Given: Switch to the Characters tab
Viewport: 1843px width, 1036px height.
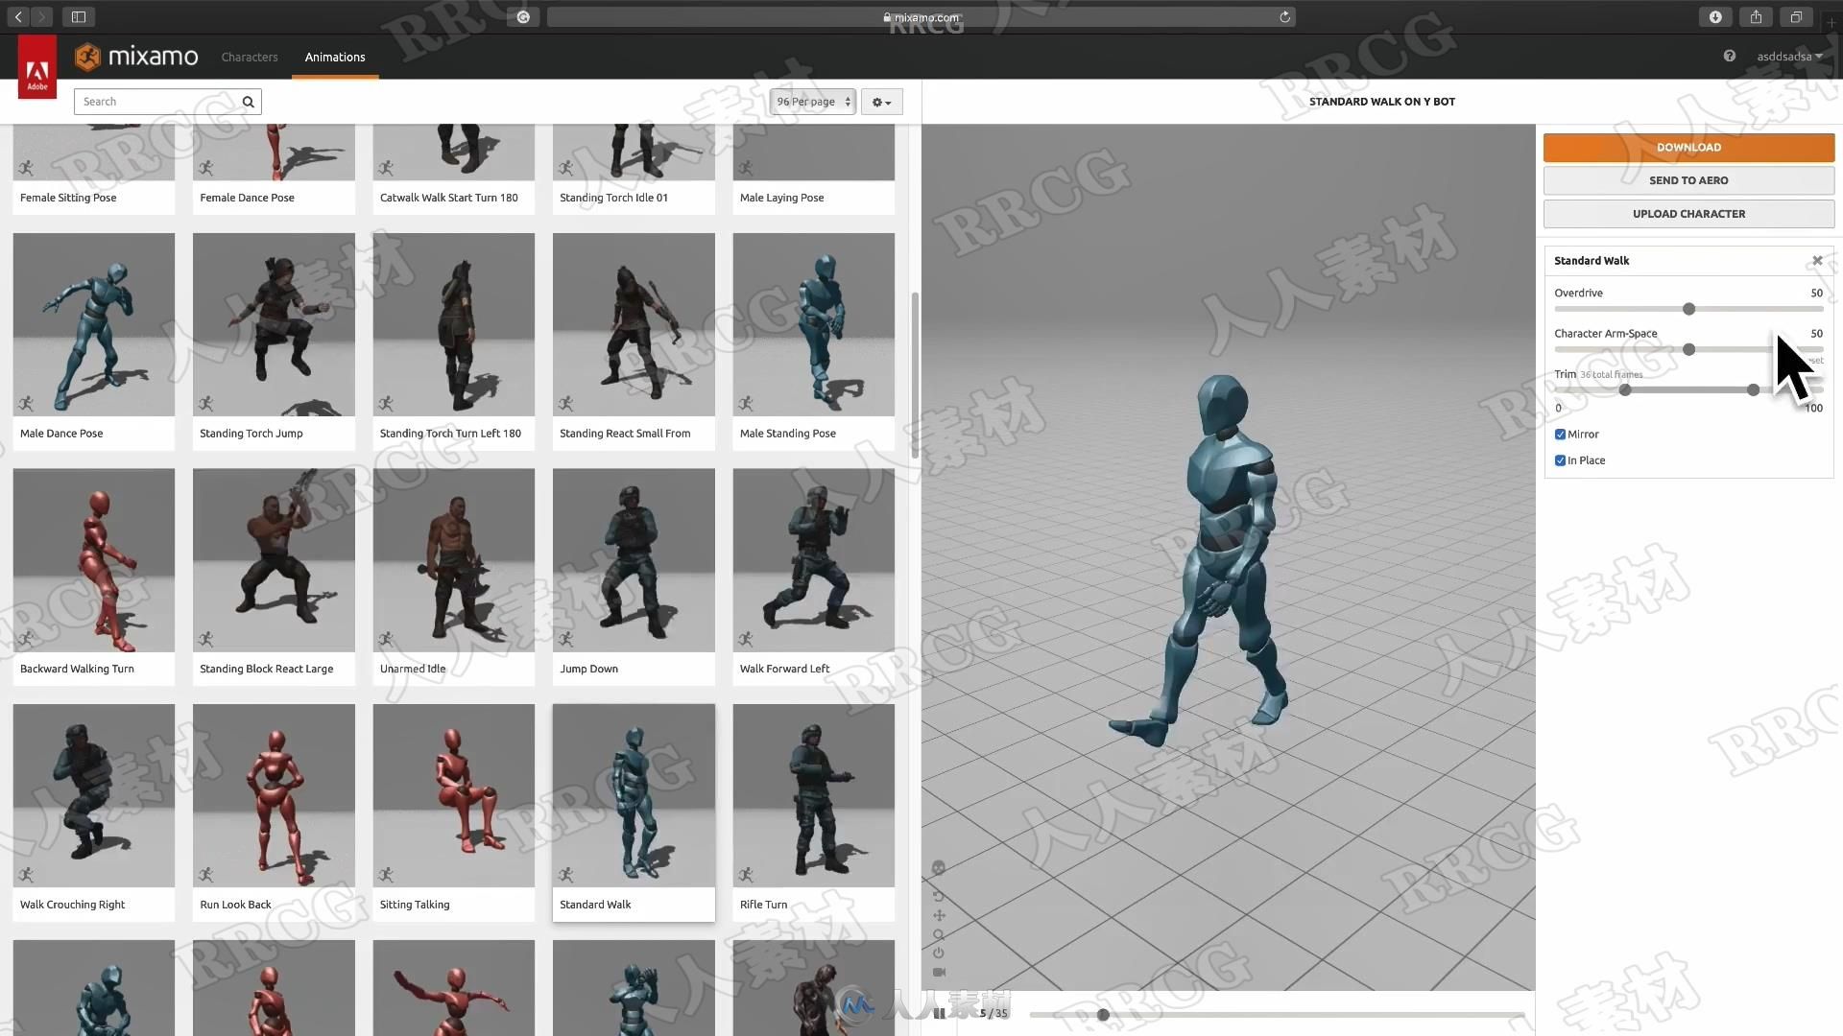Looking at the screenshot, I should pyautogui.click(x=250, y=56).
